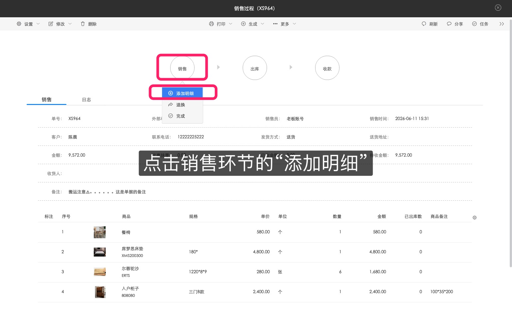The height and width of the screenshot is (312, 512).
Task: Click the 生成 toolbar label
Action: pos(253,24)
